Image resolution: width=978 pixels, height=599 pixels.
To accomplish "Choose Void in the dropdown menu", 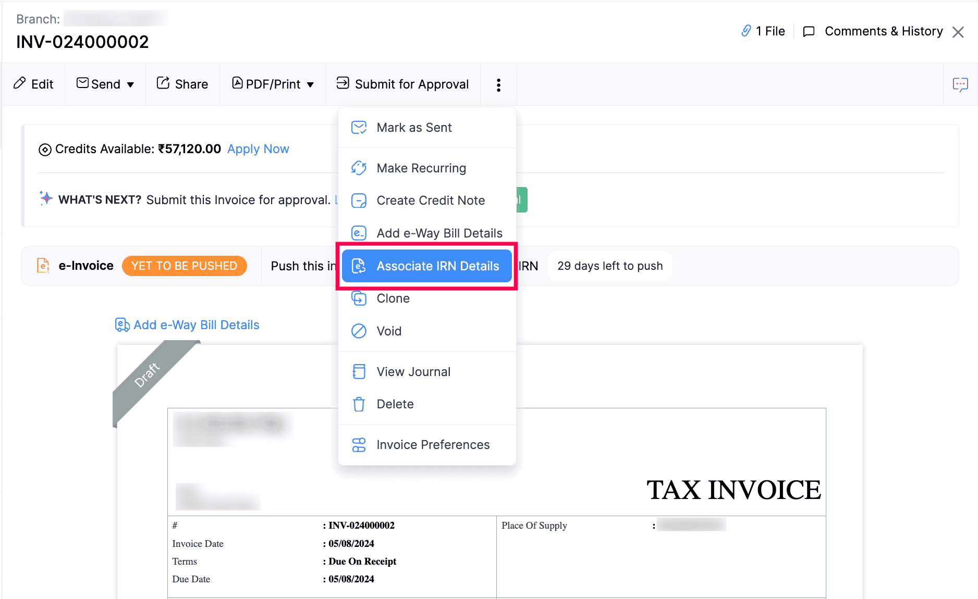I will coord(388,331).
